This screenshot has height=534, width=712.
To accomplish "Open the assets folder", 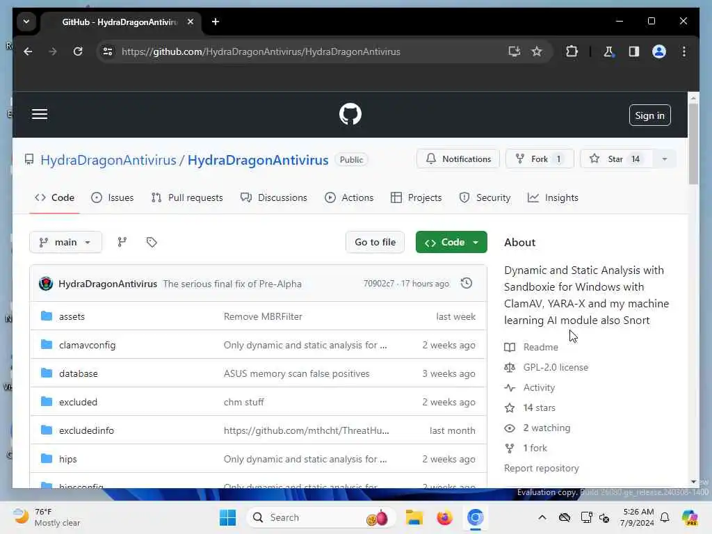I will pyautogui.click(x=72, y=316).
